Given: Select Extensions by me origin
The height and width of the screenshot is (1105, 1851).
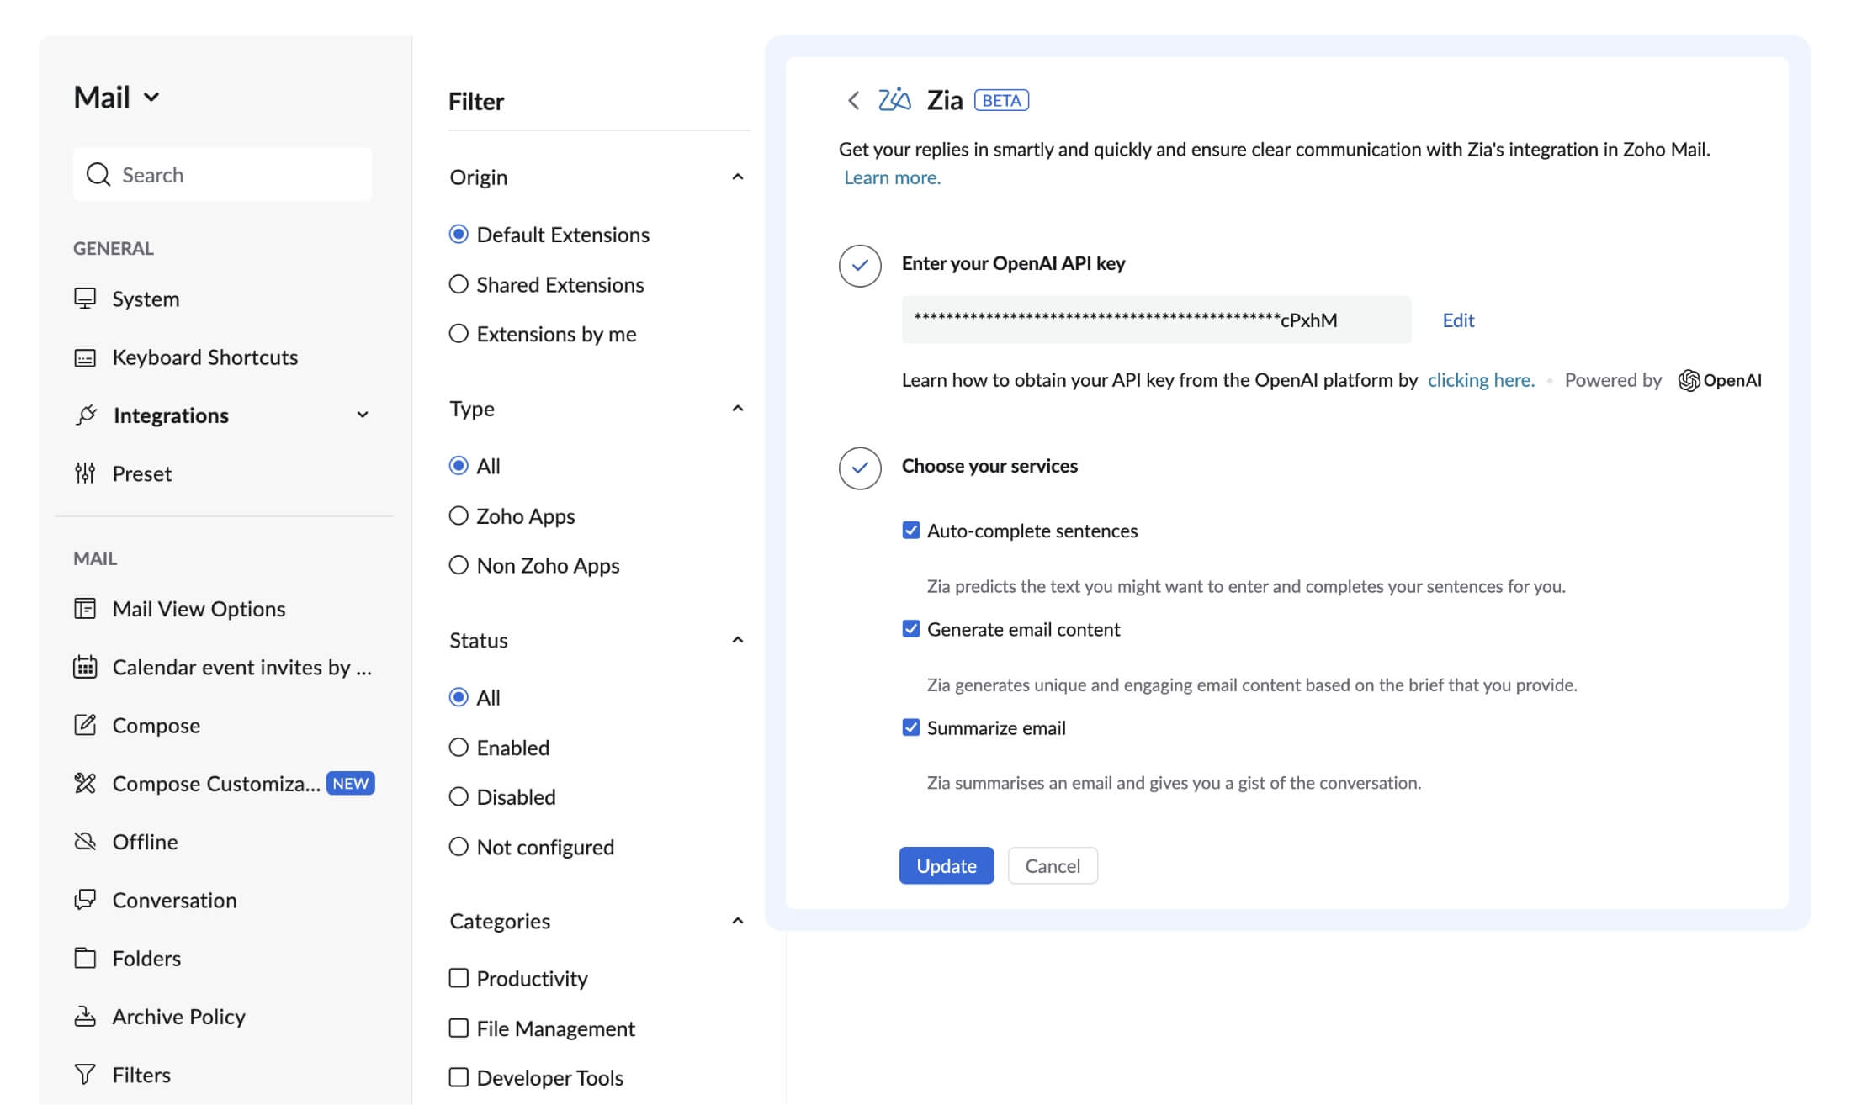Looking at the screenshot, I should click(459, 334).
